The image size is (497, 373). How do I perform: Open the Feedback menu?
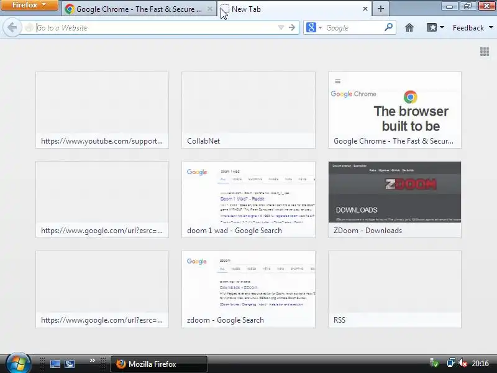[x=472, y=28]
